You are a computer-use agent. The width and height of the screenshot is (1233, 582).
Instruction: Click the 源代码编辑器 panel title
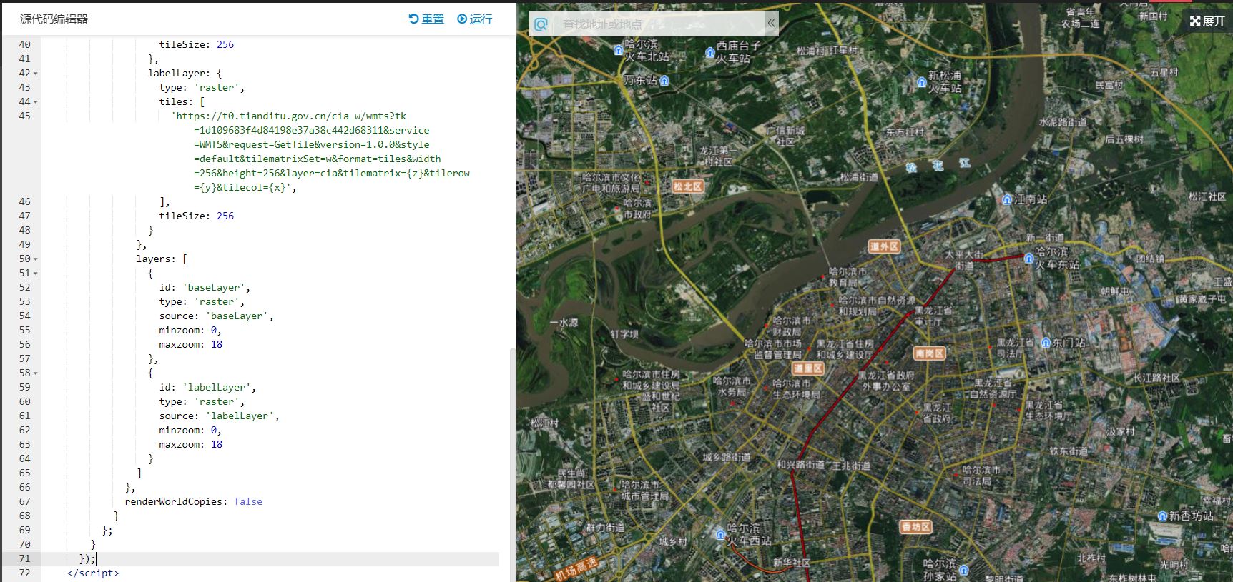point(54,19)
